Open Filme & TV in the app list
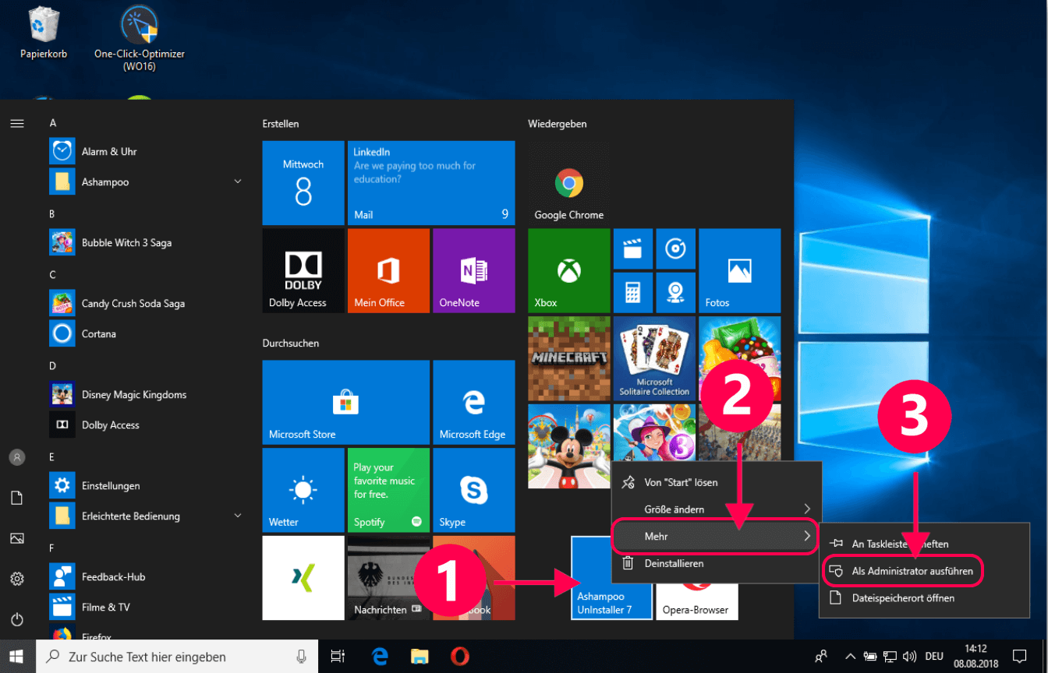The image size is (1048, 673). coord(147,607)
